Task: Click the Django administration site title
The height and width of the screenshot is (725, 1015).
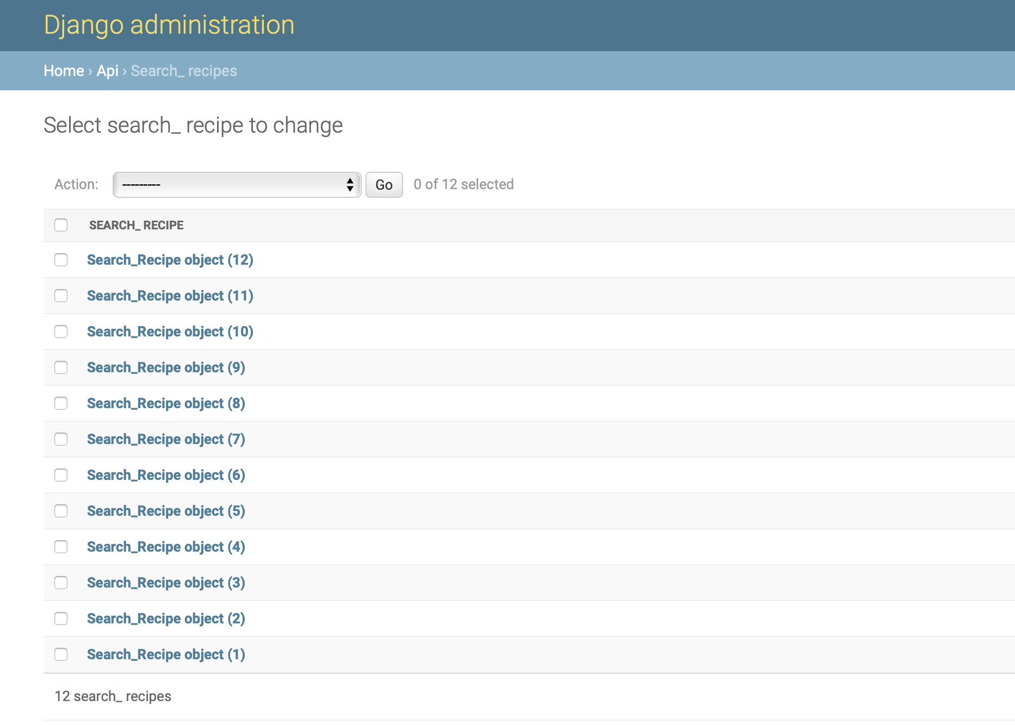Action: [169, 25]
